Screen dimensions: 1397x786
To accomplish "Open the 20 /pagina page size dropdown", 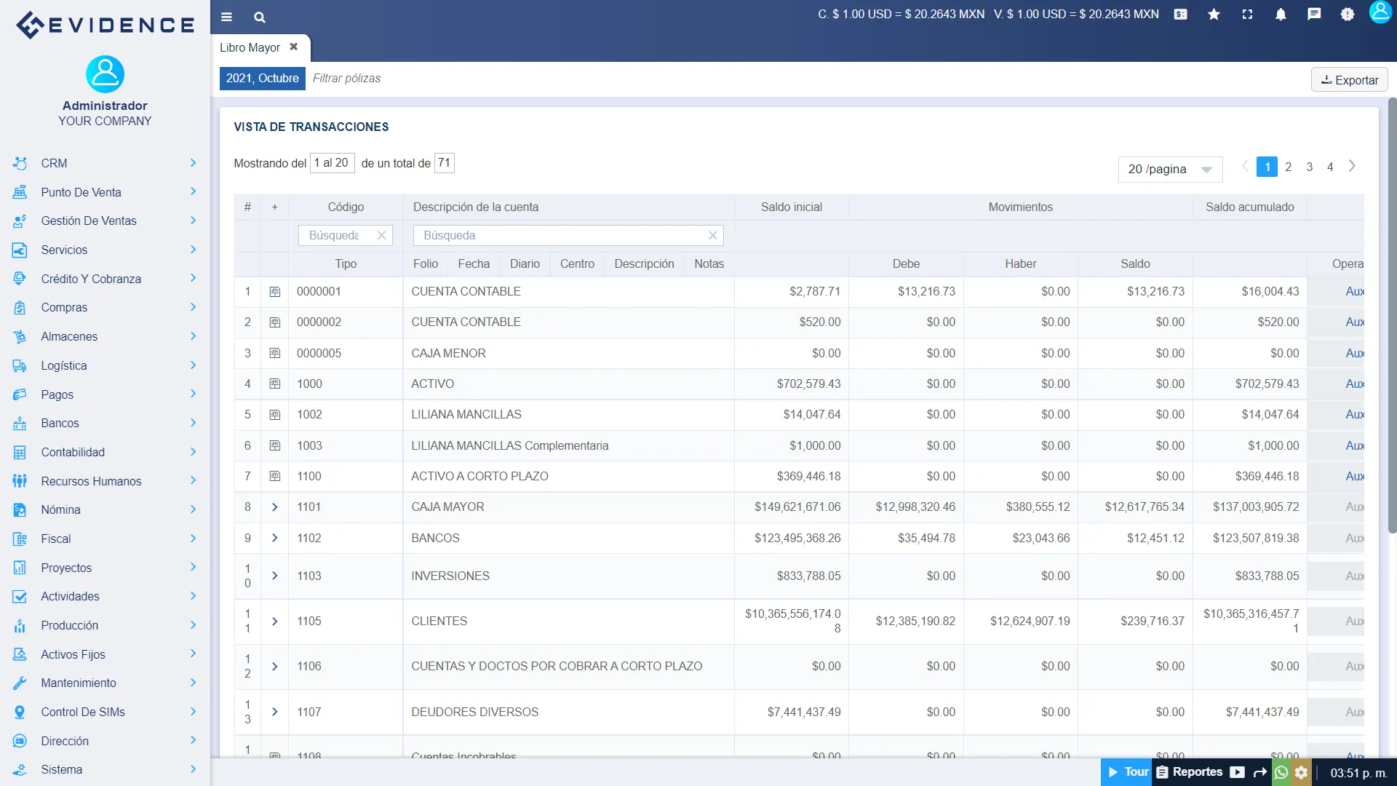I will [x=1170, y=169].
